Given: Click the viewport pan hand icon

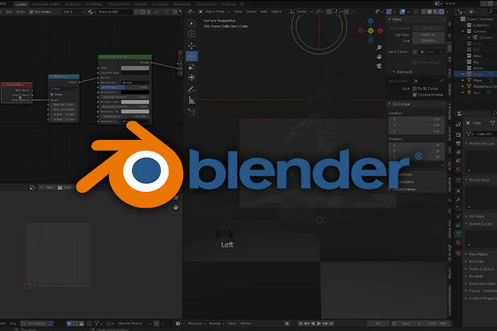Looking at the screenshot, I should coord(379,57).
